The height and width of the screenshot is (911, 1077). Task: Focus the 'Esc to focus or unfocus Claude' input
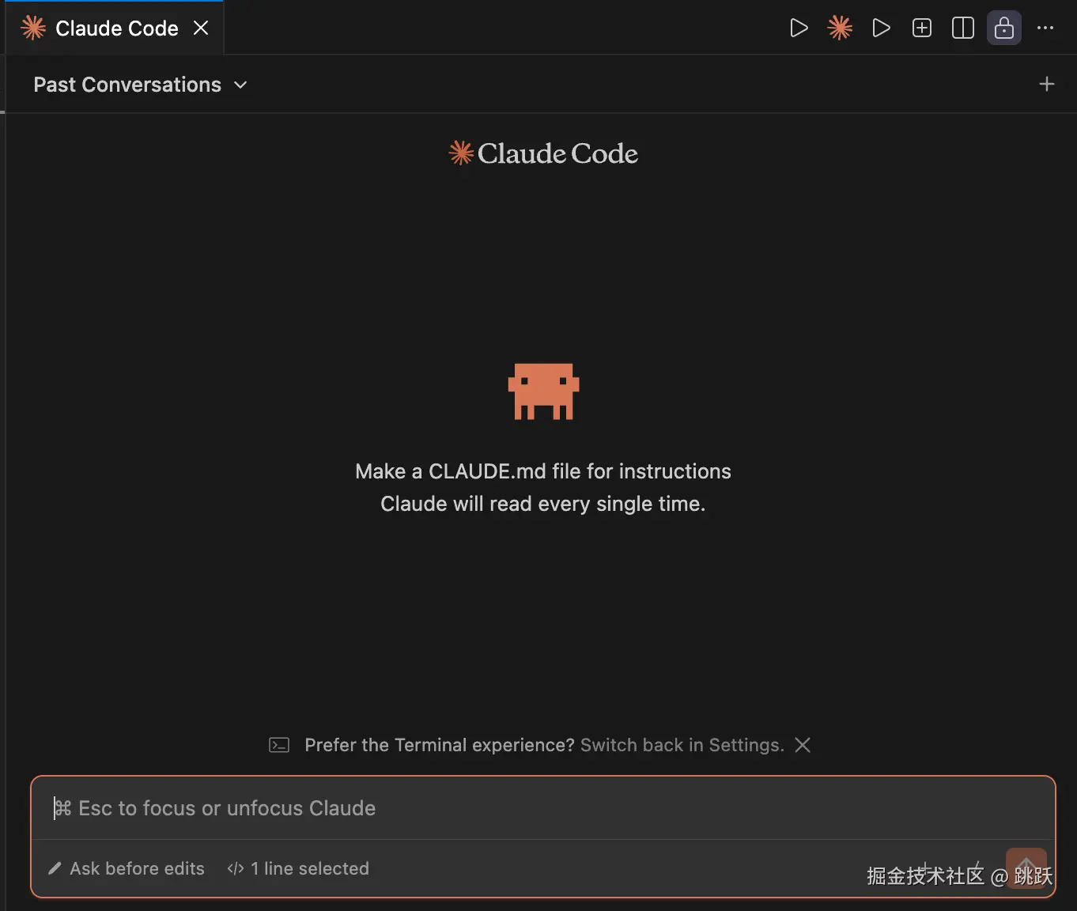point(543,808)
